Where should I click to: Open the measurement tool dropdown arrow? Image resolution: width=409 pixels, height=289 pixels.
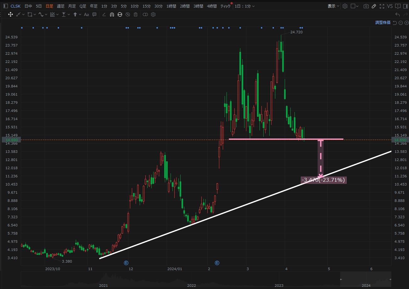click(57, 14)
